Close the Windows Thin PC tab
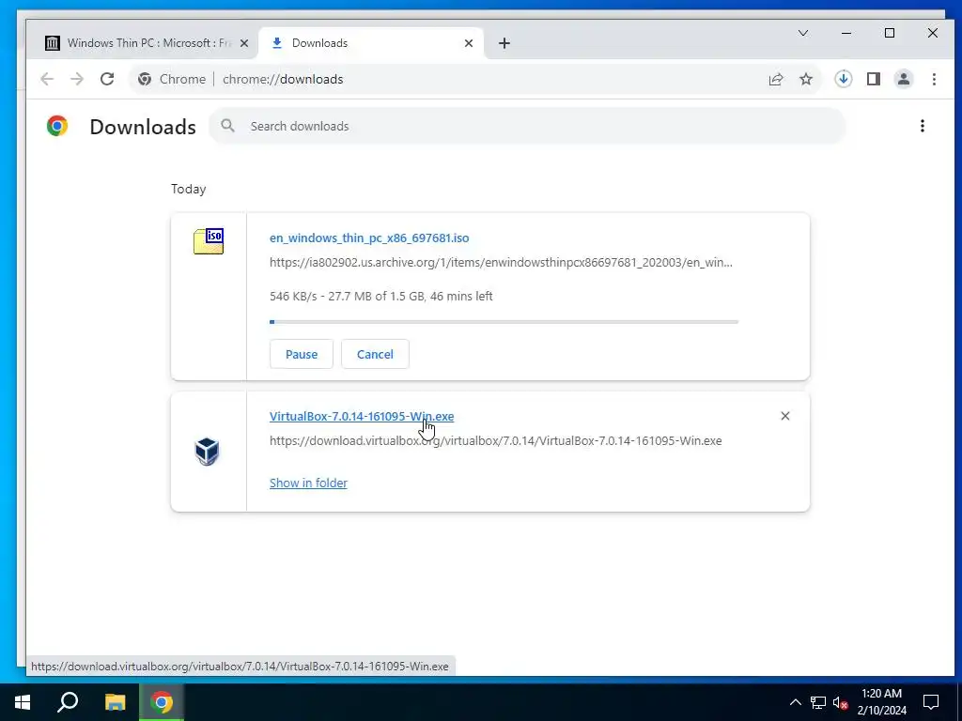Viewport: 962px width, 721px height. (x=243, y=43)
